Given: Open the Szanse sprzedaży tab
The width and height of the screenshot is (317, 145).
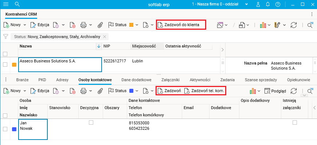Looking at the screenshot, I should [x=261, y=80].
